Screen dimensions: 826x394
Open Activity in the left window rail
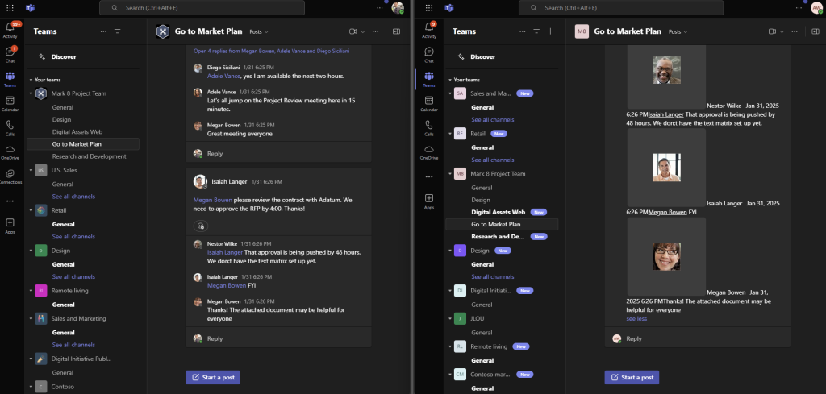10,30
